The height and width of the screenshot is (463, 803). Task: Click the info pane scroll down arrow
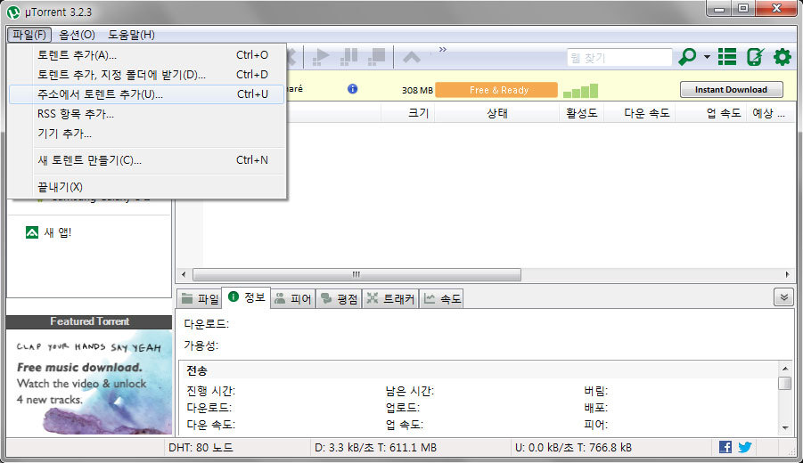pyautogui.click(x=785, y=427)
